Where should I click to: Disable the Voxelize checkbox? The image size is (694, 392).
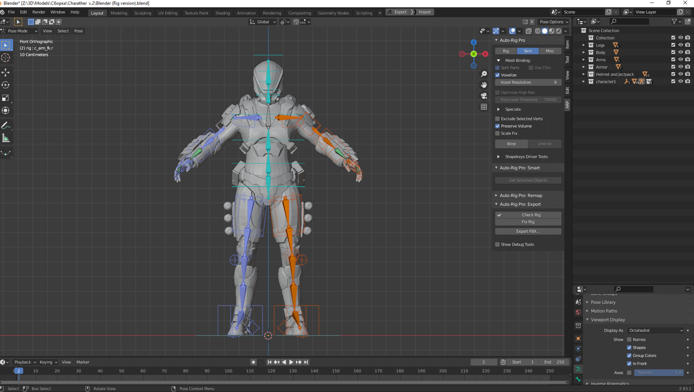[x=497, y=75]
